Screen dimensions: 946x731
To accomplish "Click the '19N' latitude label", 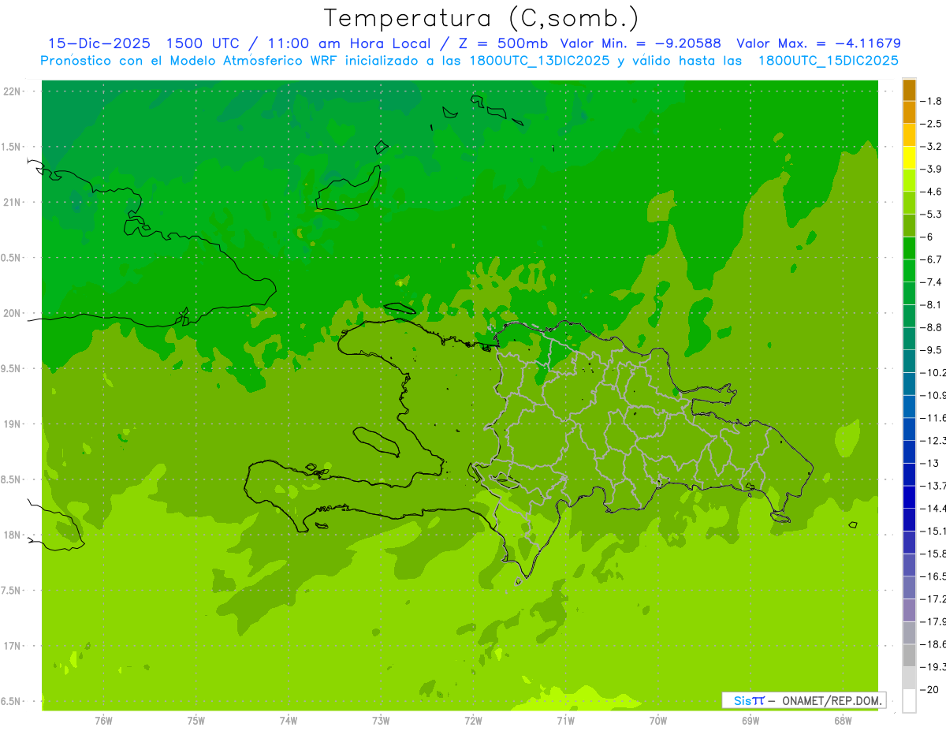I will 13,424.
